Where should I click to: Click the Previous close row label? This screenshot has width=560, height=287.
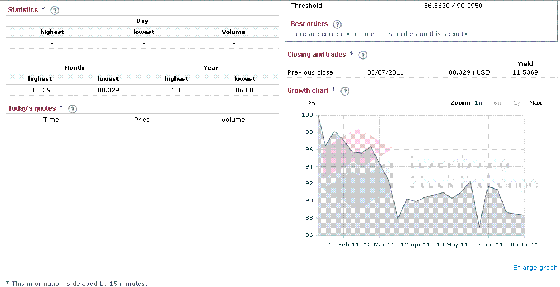310,72
